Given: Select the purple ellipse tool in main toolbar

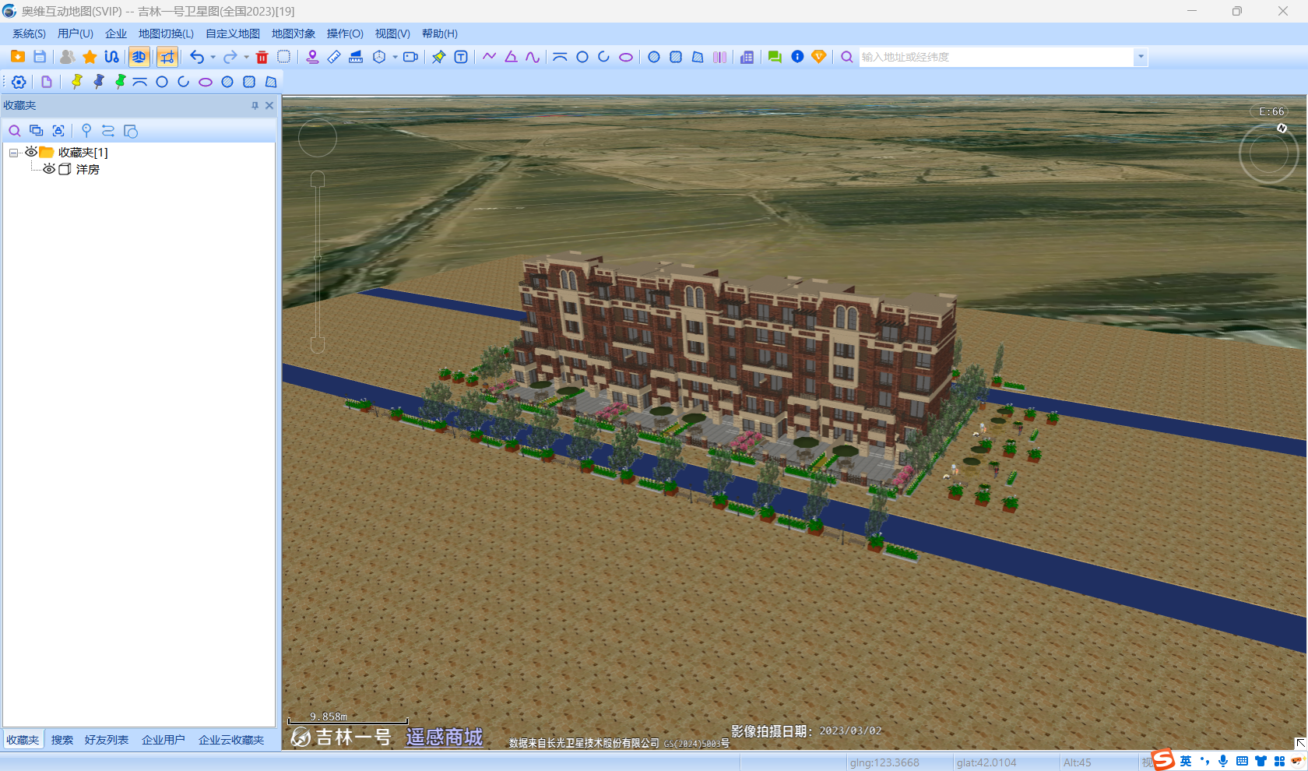Looking at the screenshot, I should click(626, 57).
